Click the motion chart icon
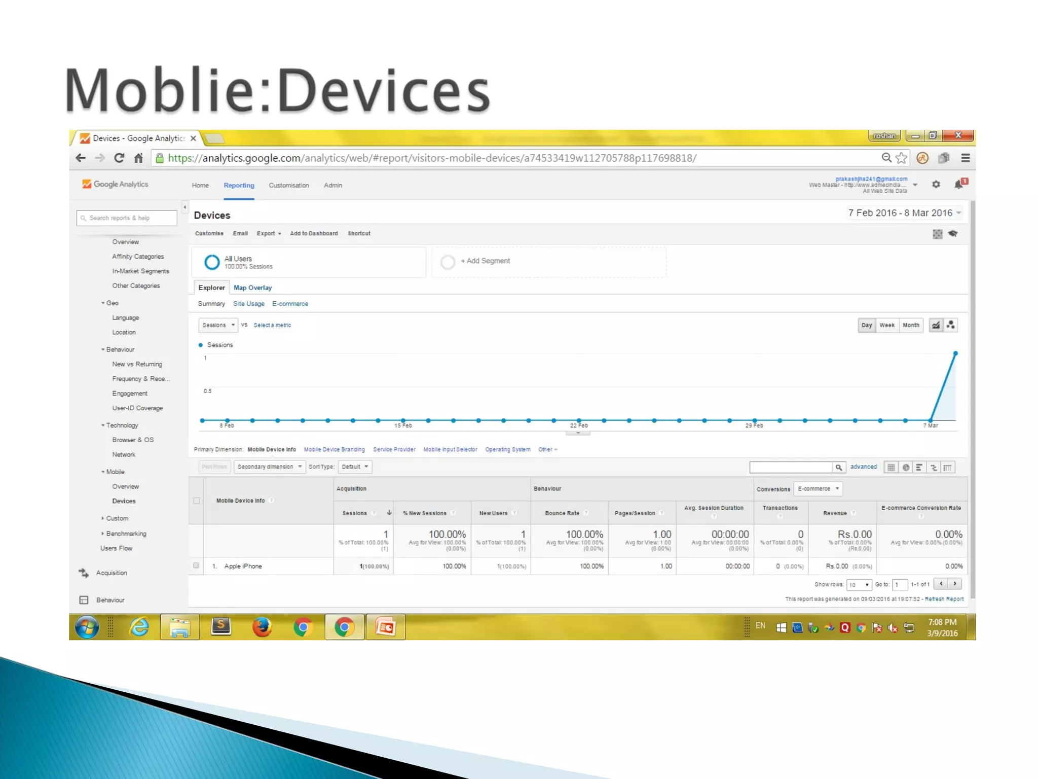The width and height of the screenshot is (1038, 779). 950,325
